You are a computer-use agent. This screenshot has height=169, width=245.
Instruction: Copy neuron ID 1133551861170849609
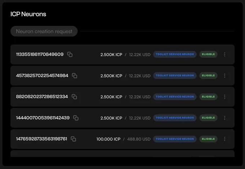click(x=70, y=55)
